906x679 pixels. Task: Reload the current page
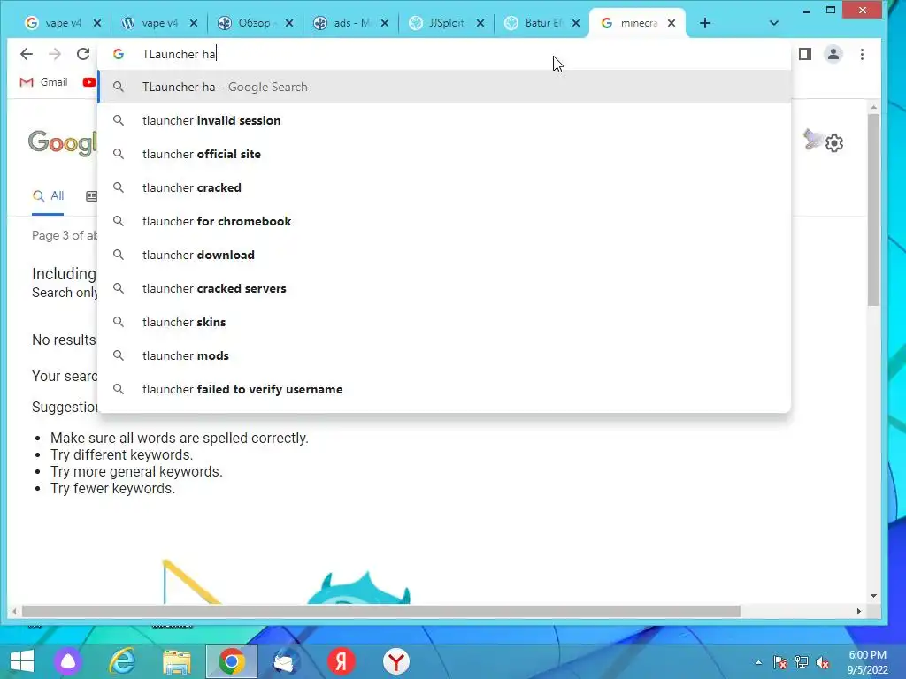83,54
